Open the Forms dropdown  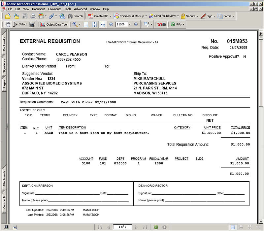(x=226, y=16)
